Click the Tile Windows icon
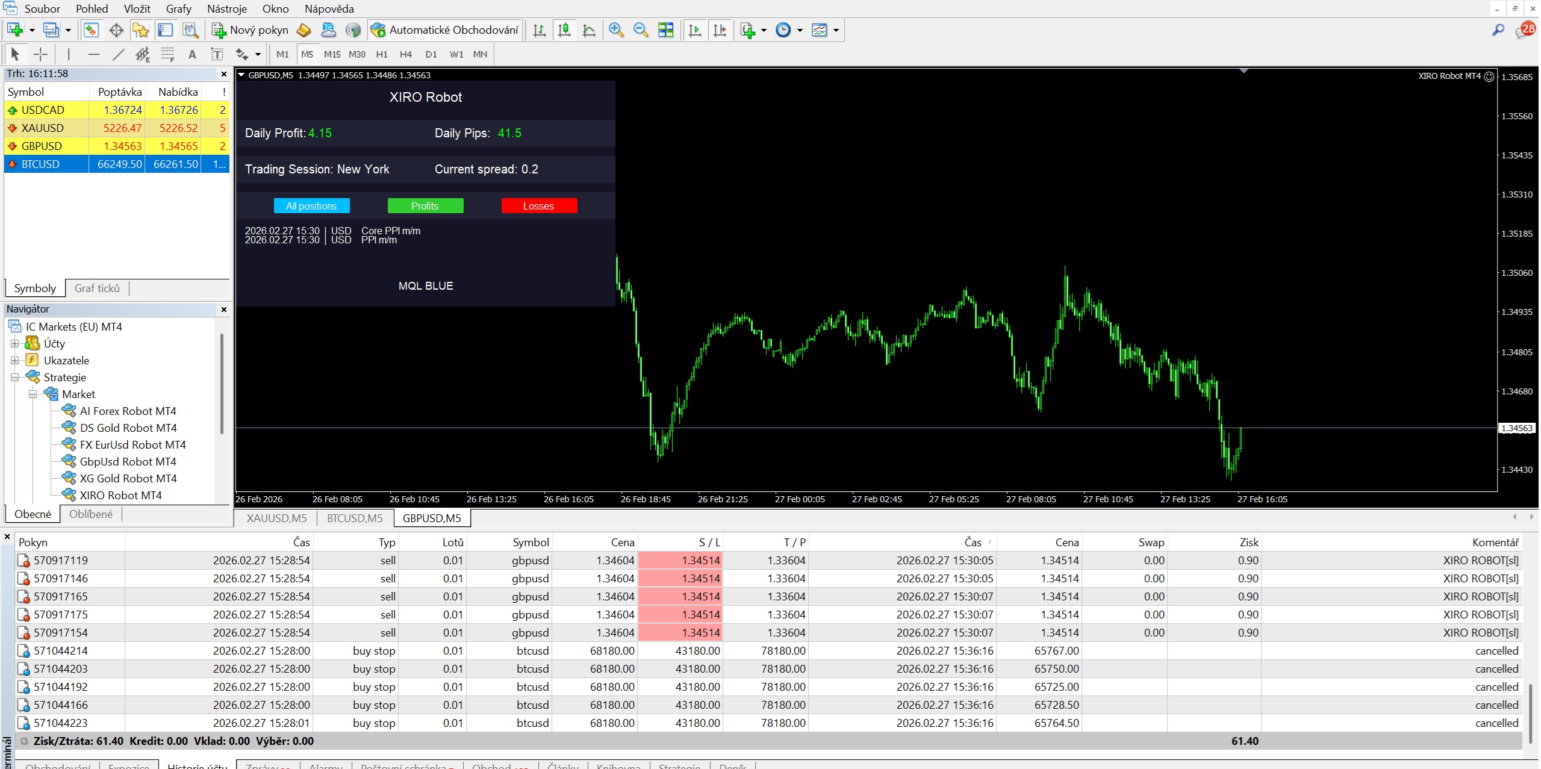 pyautogui.click(x=666, y=30)
